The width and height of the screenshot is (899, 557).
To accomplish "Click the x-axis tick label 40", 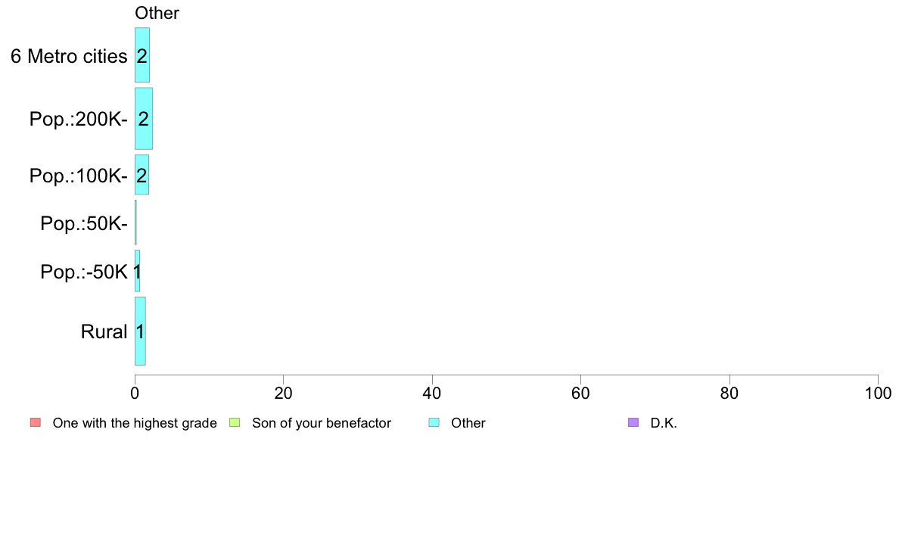I will pos(432,394).
